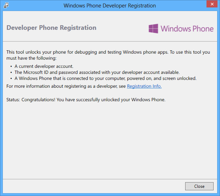Viewport: 220px width, 196px height.
Task: Click the connected Windows Phone requirement bullet
Action: coord(106,78)
